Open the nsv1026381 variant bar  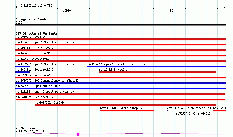[219, 111]
